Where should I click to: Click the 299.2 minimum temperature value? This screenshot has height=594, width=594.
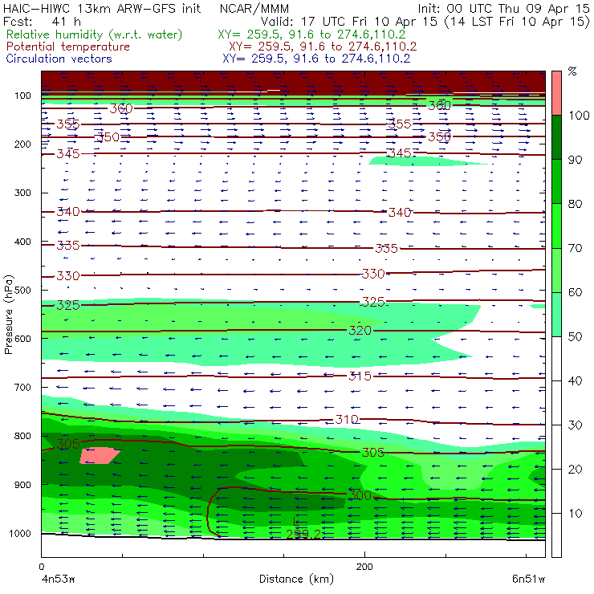coord(303,534)
